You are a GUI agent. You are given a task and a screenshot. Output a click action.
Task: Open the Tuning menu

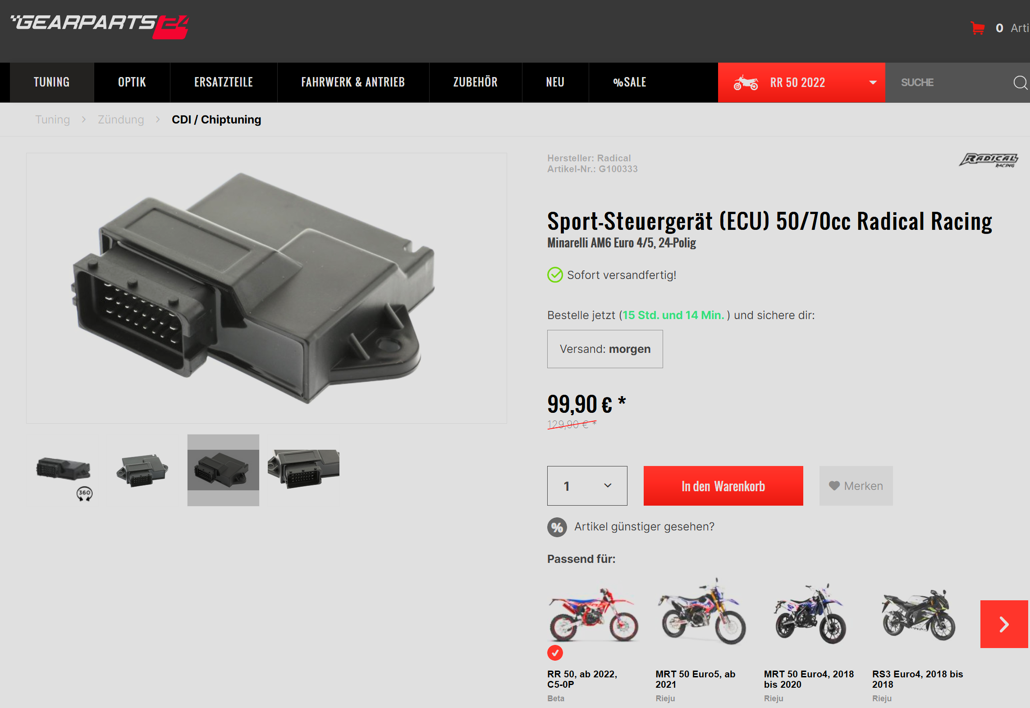(52, 82)
